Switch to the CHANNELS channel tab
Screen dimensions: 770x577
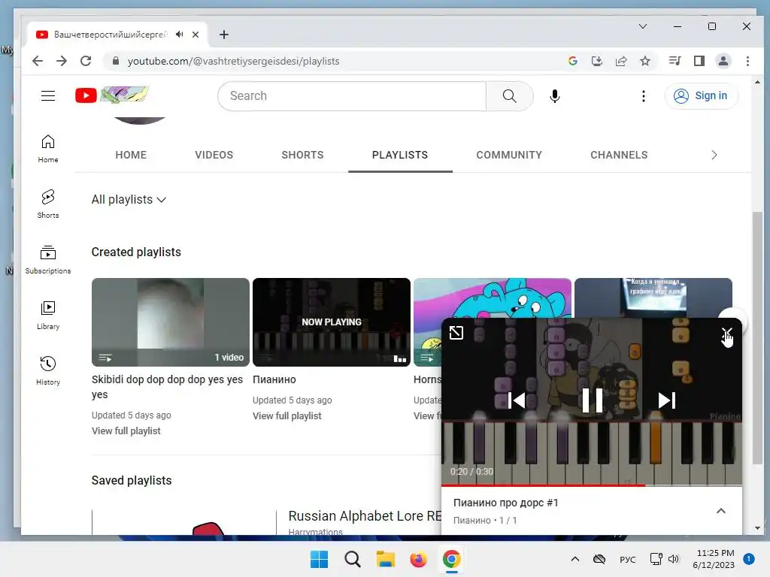(620, 155)
